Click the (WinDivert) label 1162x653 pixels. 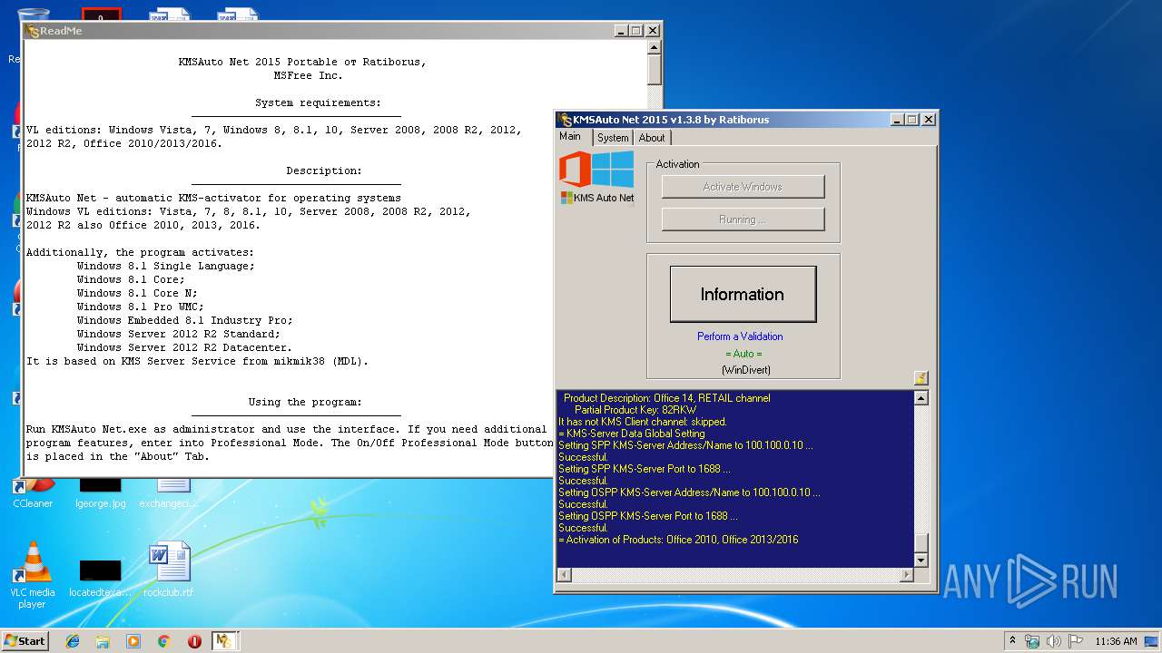click(746, 370)
